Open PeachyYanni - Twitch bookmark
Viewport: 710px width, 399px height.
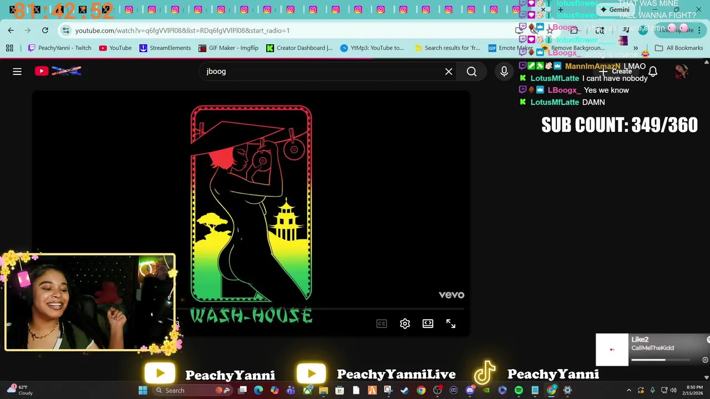tap(59, 48)
